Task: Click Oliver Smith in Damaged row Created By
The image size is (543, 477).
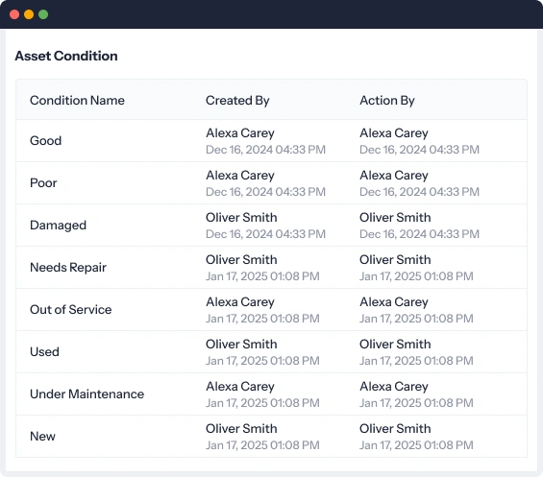Action: [241, 218]
